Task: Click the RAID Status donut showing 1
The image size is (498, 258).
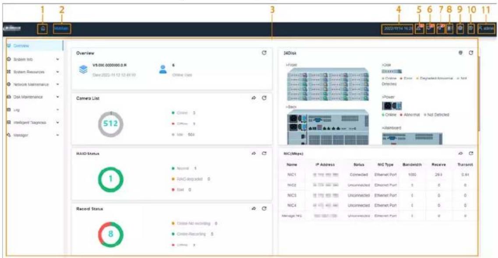Action: 110,179
